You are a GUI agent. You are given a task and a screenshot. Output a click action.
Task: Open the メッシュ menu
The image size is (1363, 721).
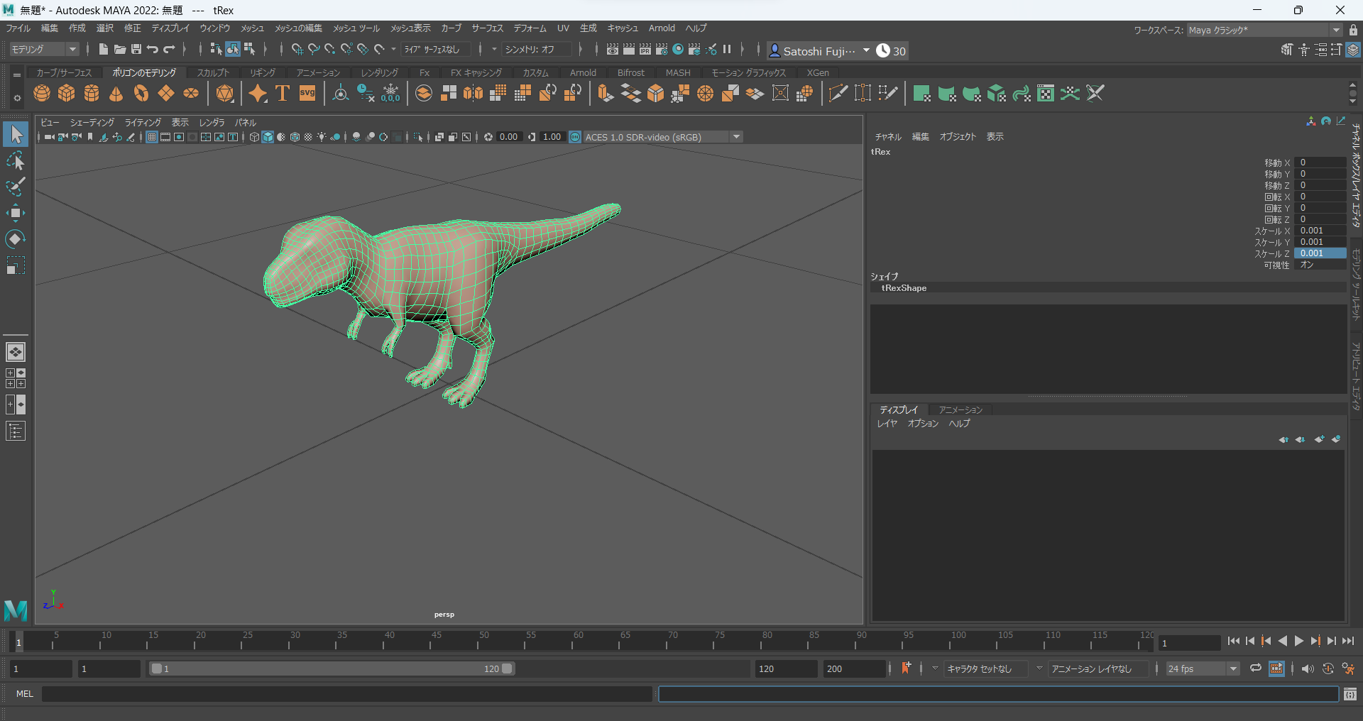(252, 28)
